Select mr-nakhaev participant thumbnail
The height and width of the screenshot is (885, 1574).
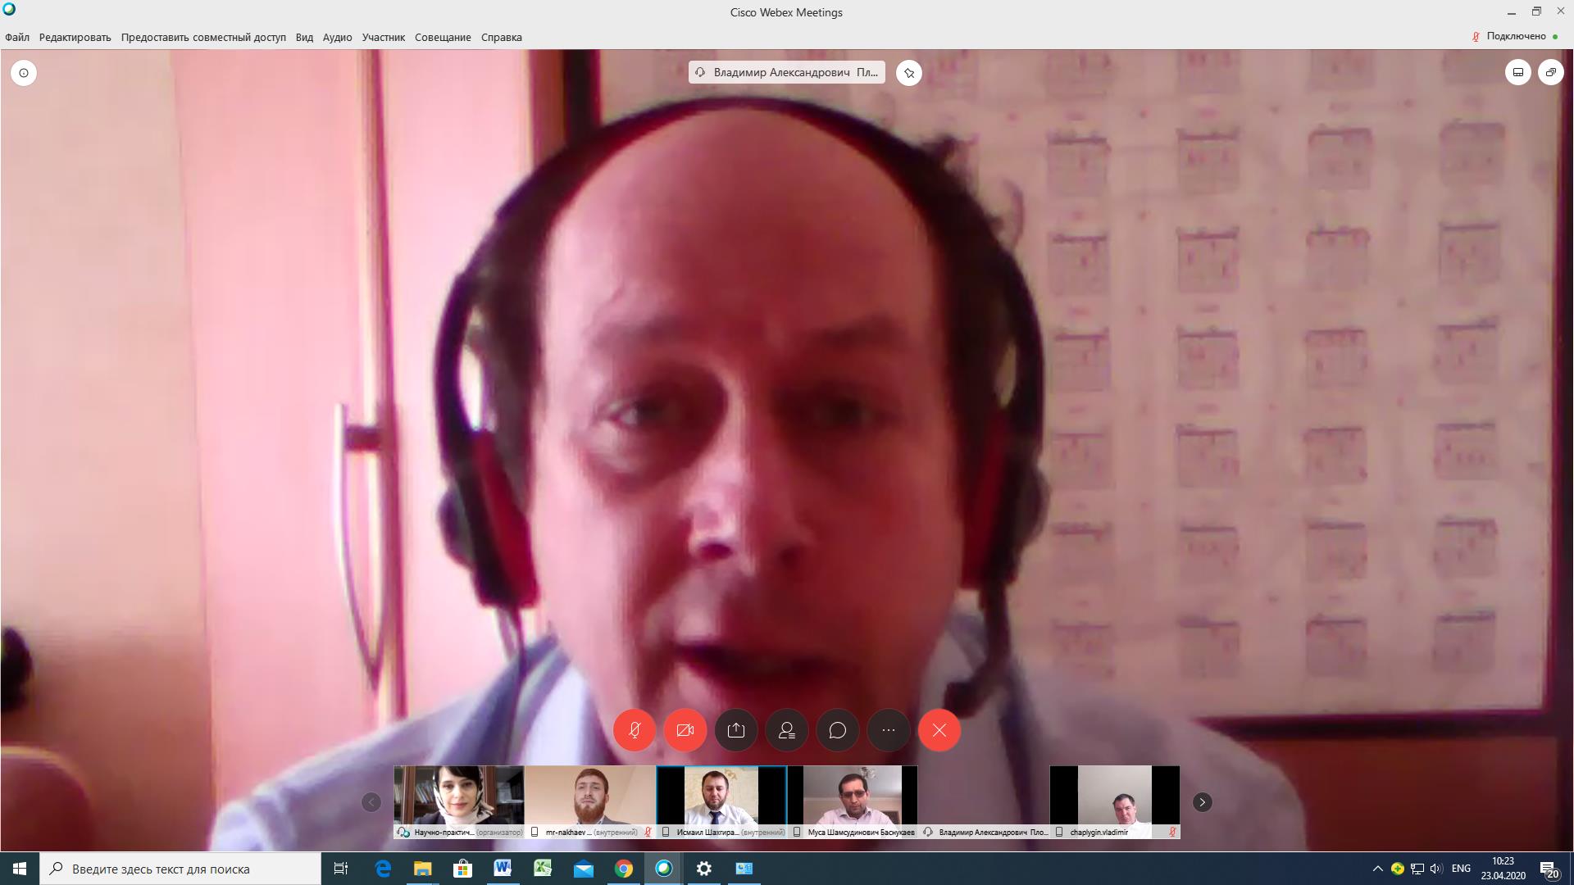tap(590, 802)
